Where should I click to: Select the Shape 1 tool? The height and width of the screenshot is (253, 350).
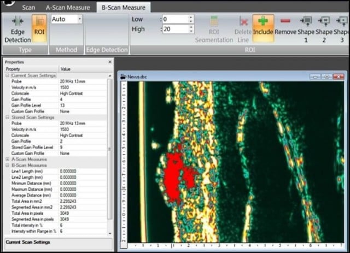pos(306,30)
